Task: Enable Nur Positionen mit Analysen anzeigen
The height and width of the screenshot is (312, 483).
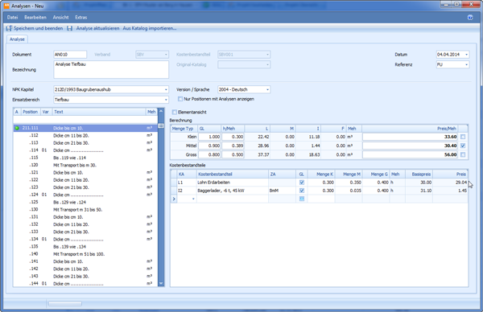Action: [x=180, y=99]
